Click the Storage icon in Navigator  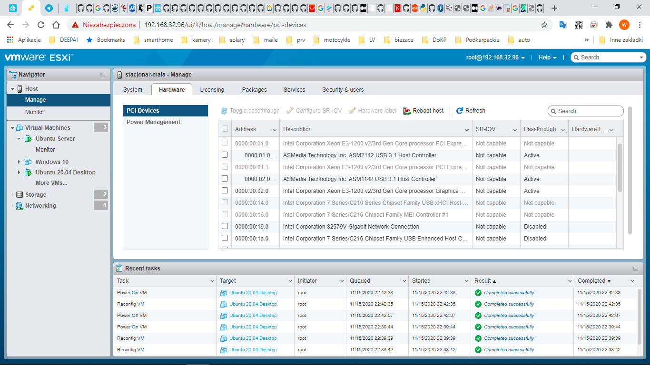[x=19, y=195]
